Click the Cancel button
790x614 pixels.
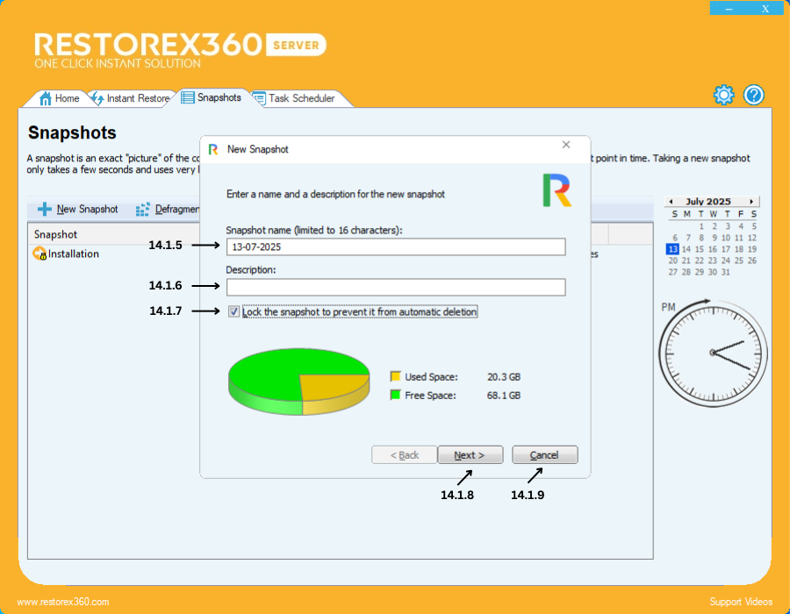click(x=544, y=455)
